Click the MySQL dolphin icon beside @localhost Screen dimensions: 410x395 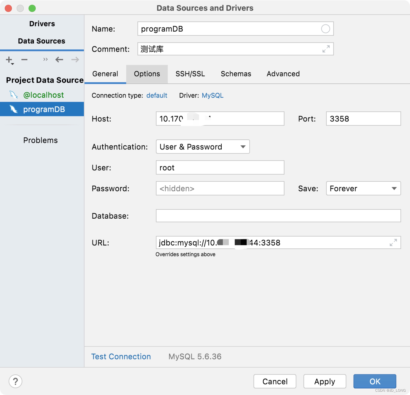pyautogui.click(x=14, y=95)
